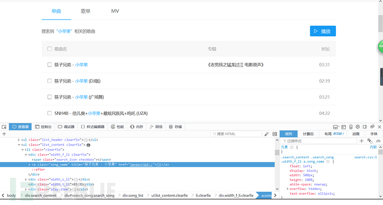Select the 字体 fonts tab

coord(374,134)
